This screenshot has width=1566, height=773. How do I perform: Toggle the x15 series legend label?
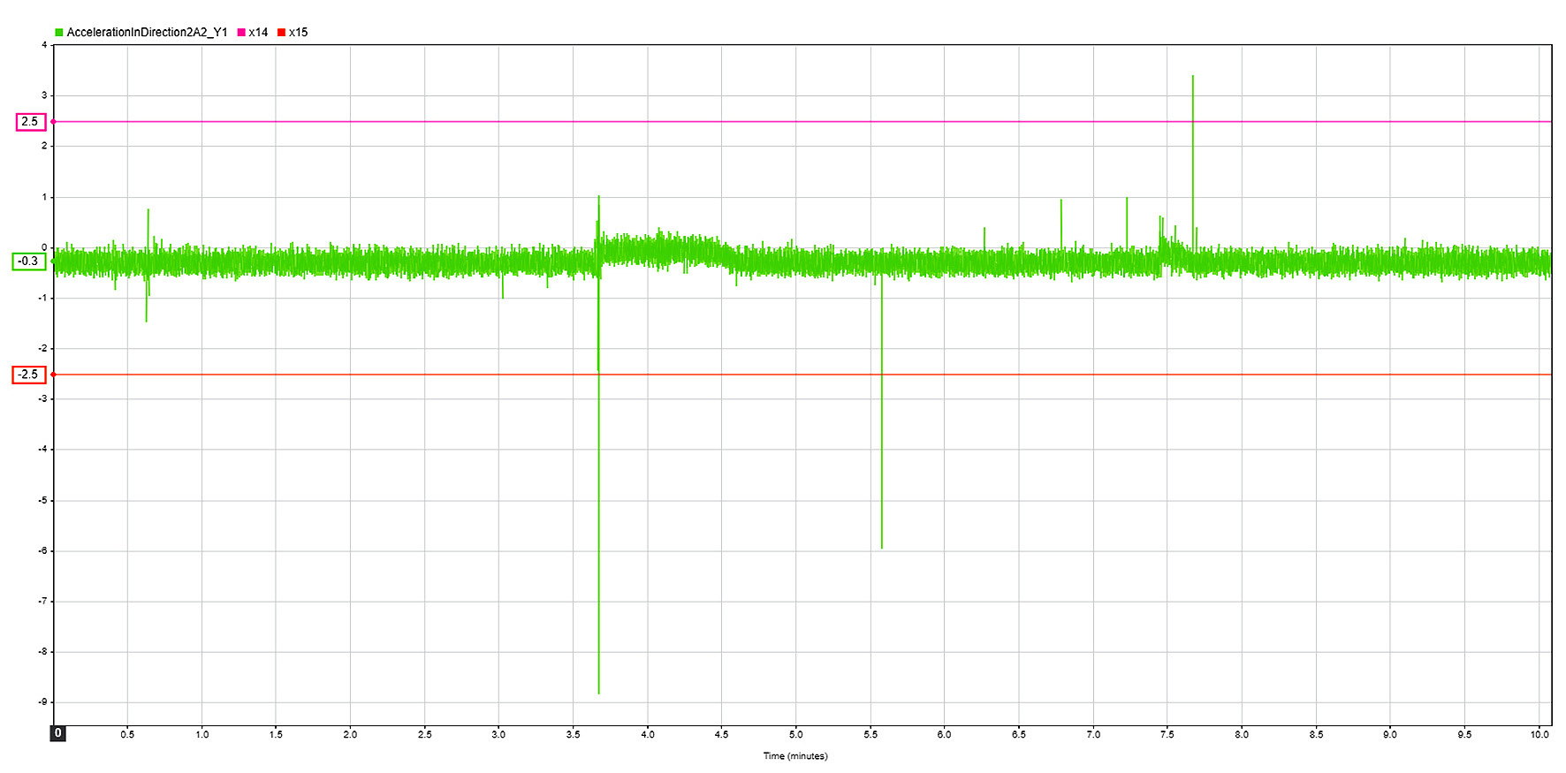[x=299, y=33]
